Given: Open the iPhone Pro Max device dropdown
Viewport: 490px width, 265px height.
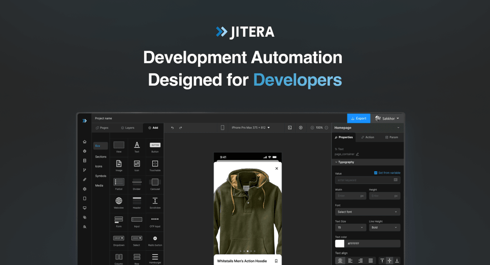Looking at the screenshot, I should click(250, 128).
